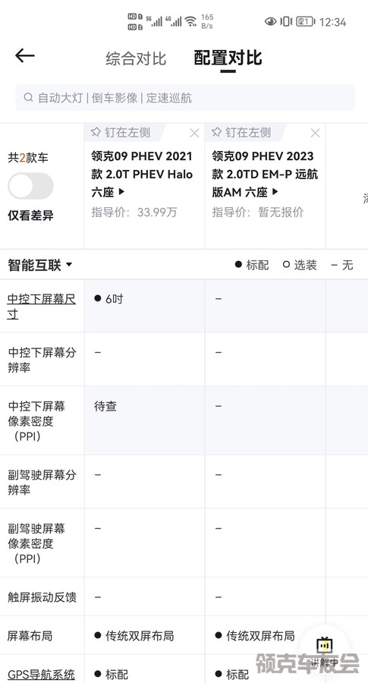Tap the search magnifier icon

(x=28, y=97)
